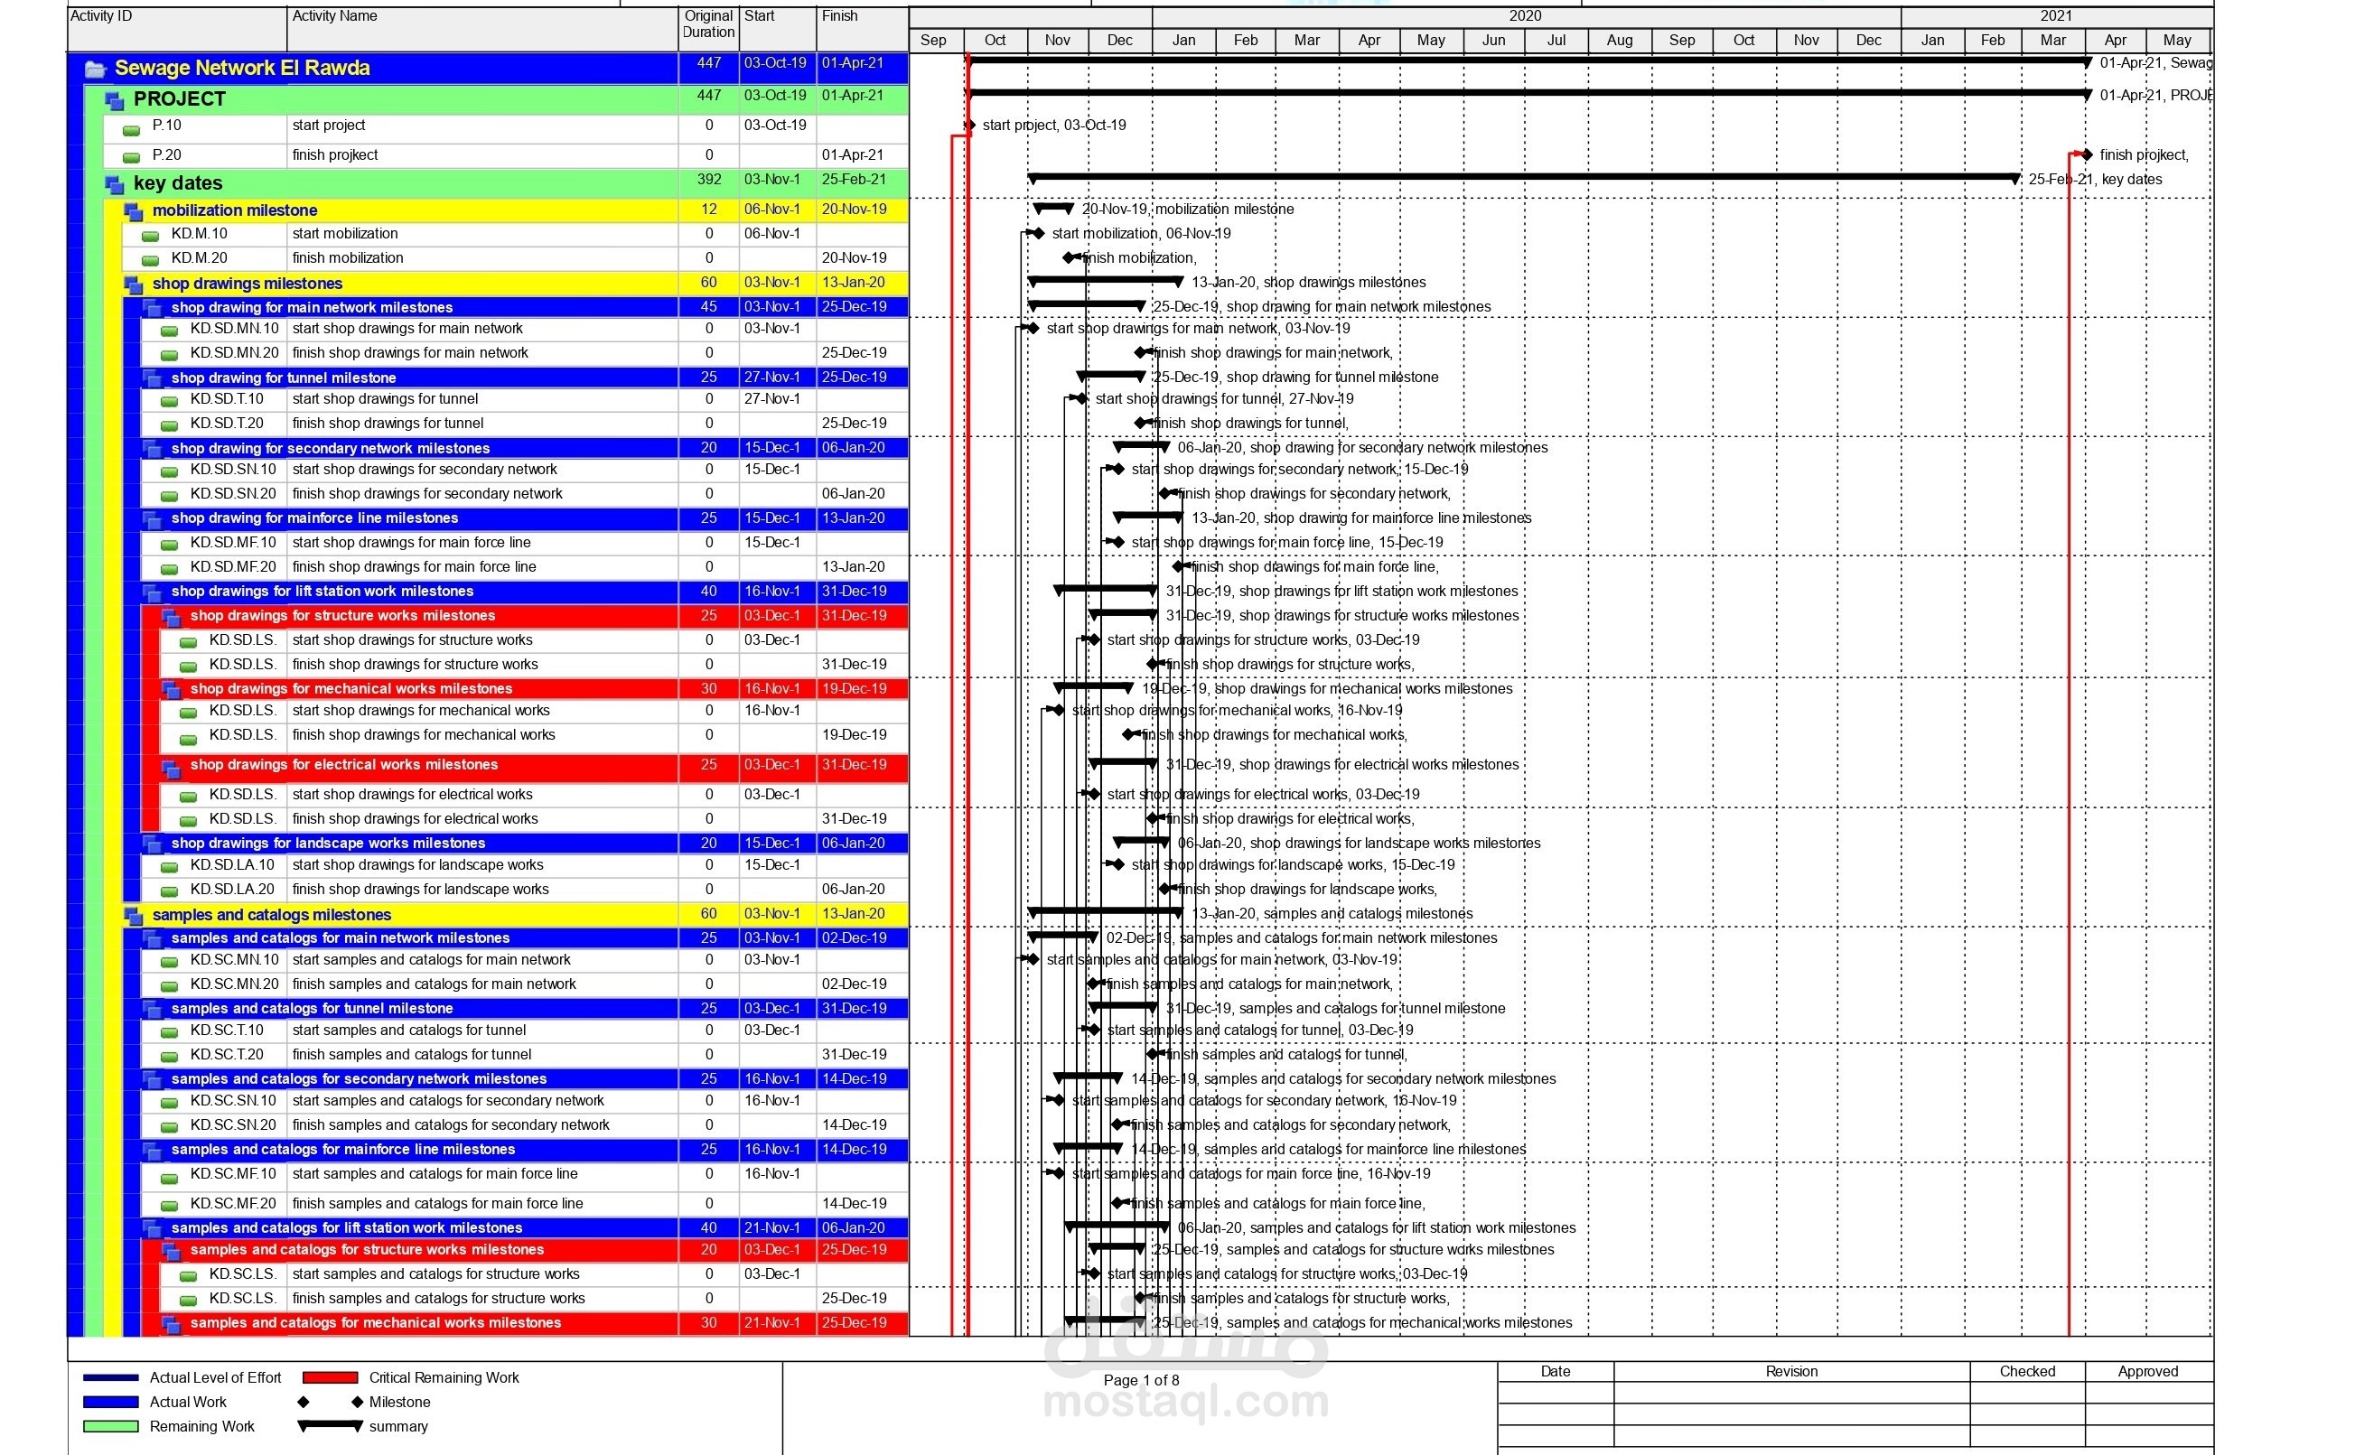The image size is (2374, 1455).
Task: Click the WBS icon of samples and catalogs milestones
Action: 133,916
